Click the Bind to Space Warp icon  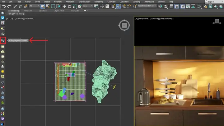(26, 6)
